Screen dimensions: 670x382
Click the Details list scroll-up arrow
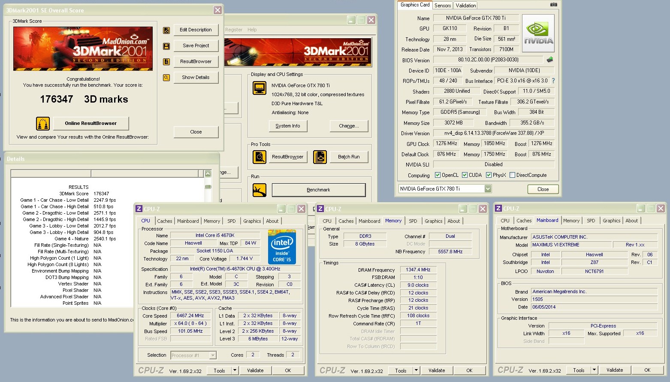208,173
